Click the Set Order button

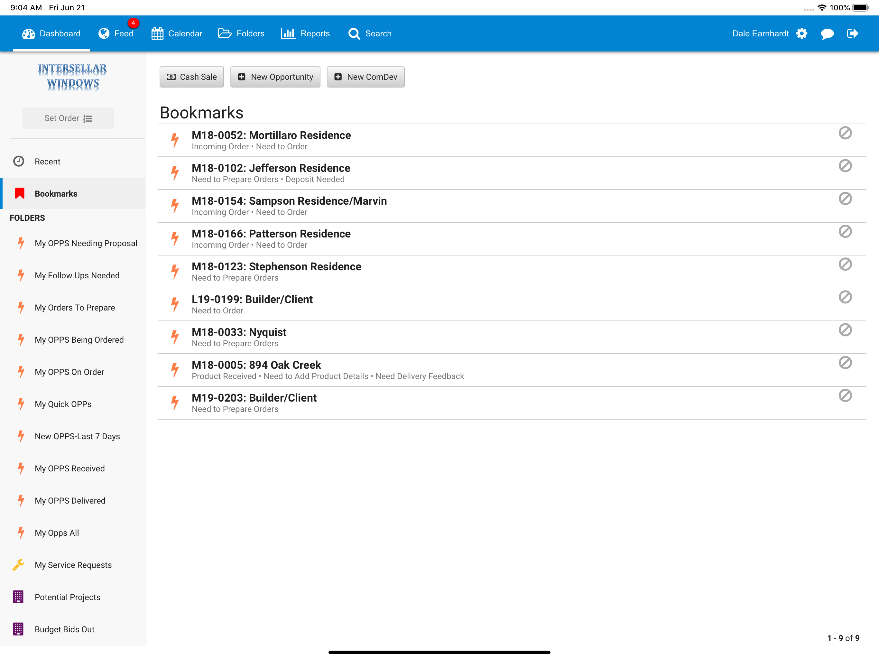click(x=68, y=118)
